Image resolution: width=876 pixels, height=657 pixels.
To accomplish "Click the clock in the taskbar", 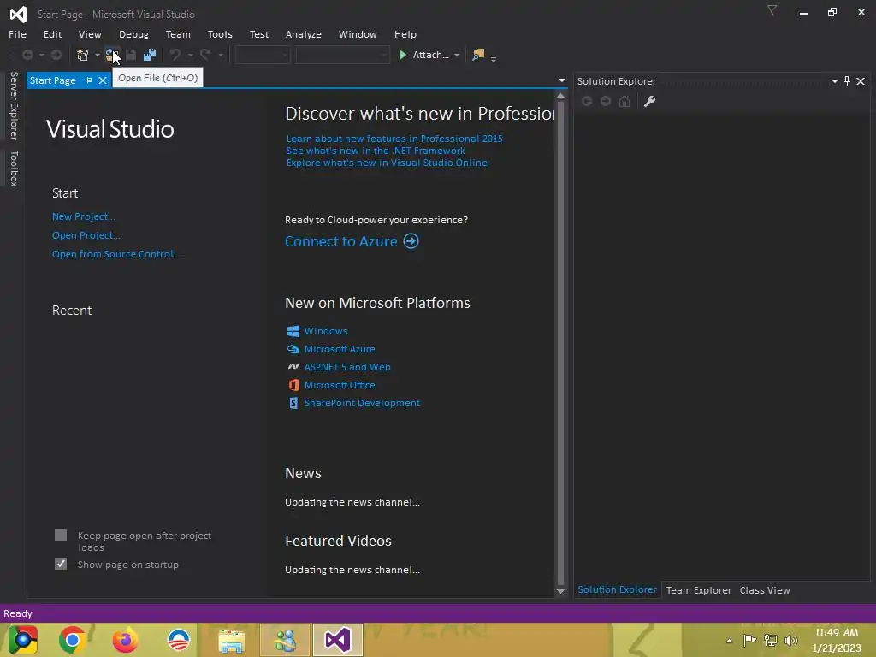I will point(837,640).
